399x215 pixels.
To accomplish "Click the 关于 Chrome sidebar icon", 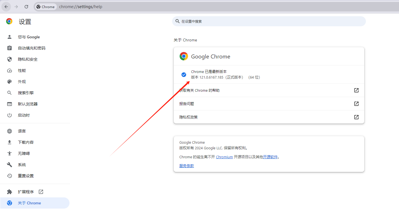I will tap(10, 203).
